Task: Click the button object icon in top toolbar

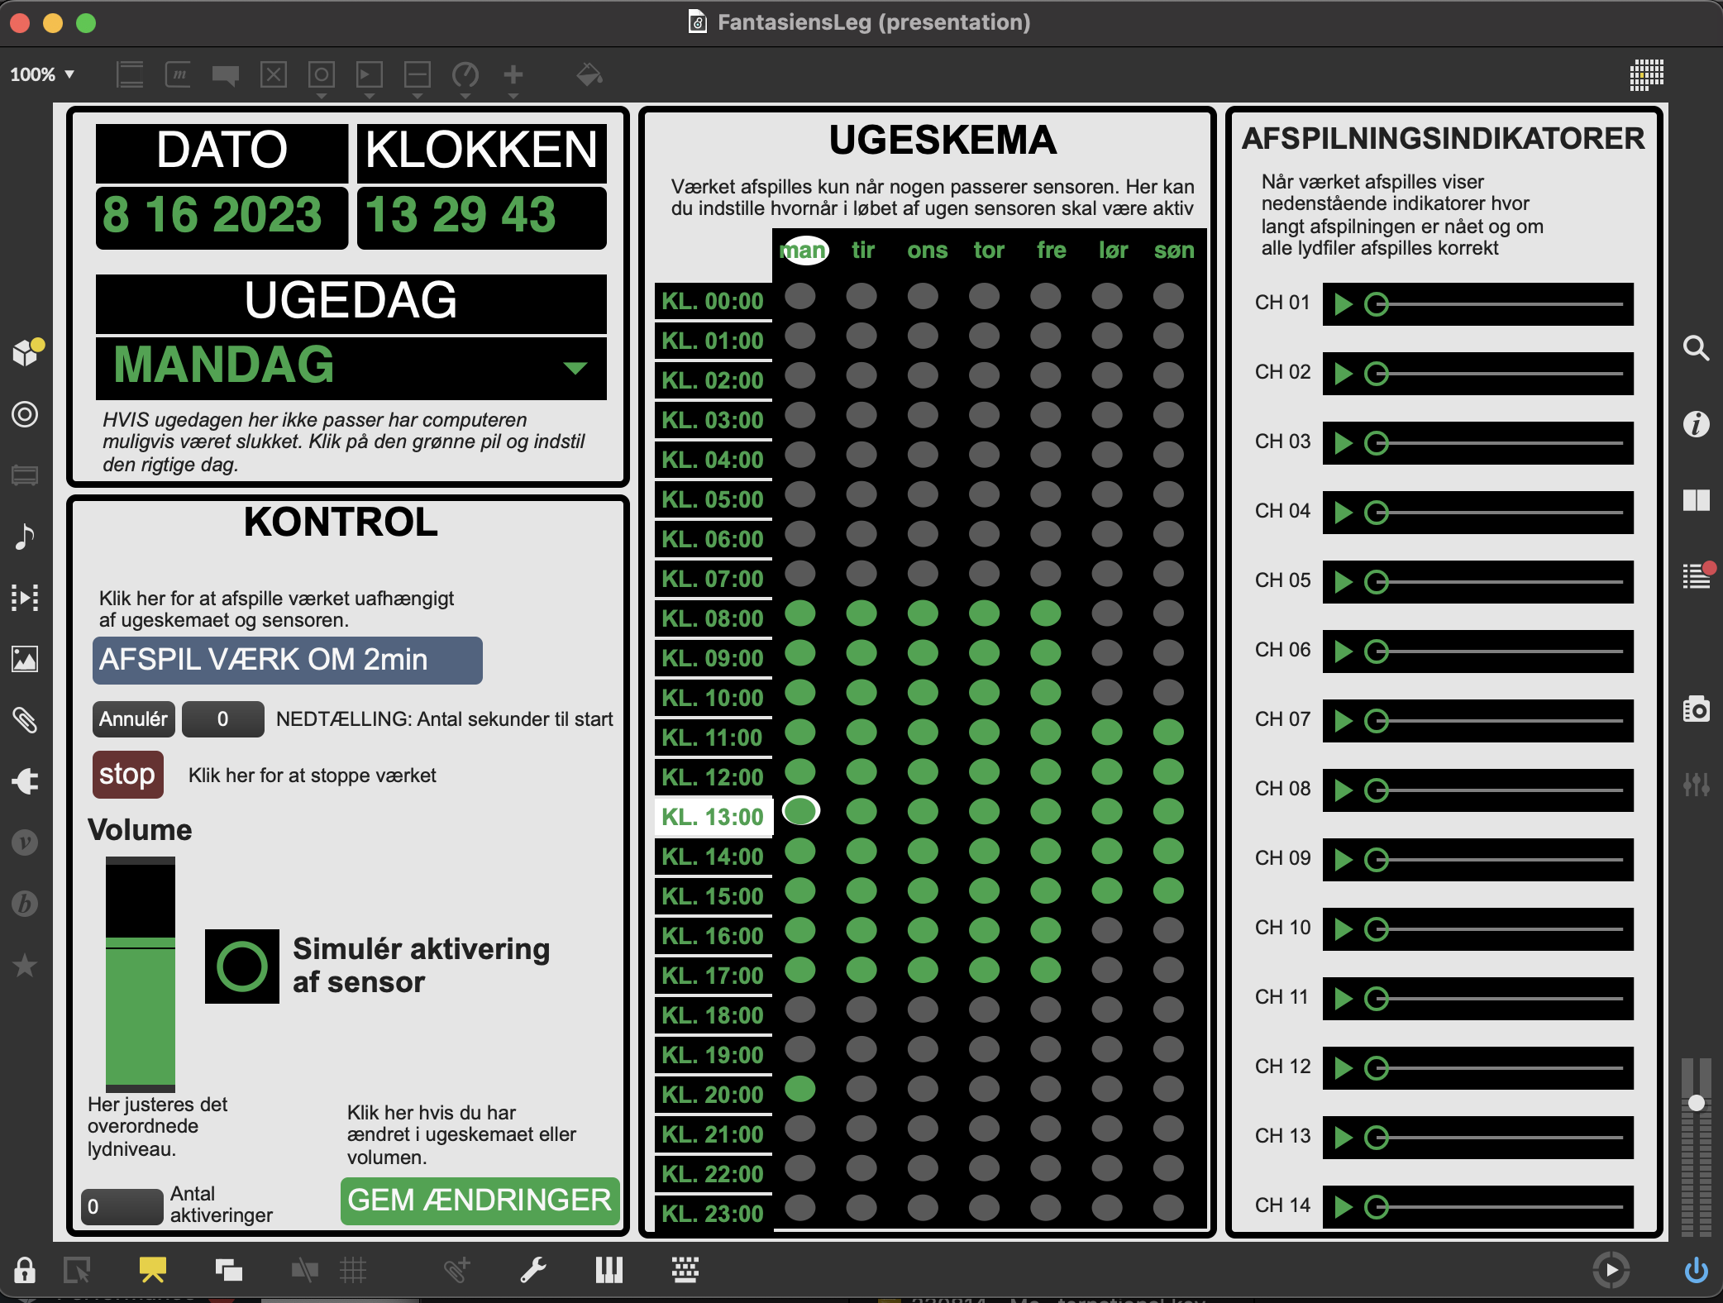Action: 322,74
